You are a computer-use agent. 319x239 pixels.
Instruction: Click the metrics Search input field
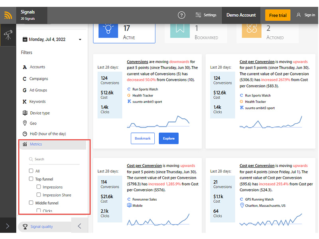[56, 159]
